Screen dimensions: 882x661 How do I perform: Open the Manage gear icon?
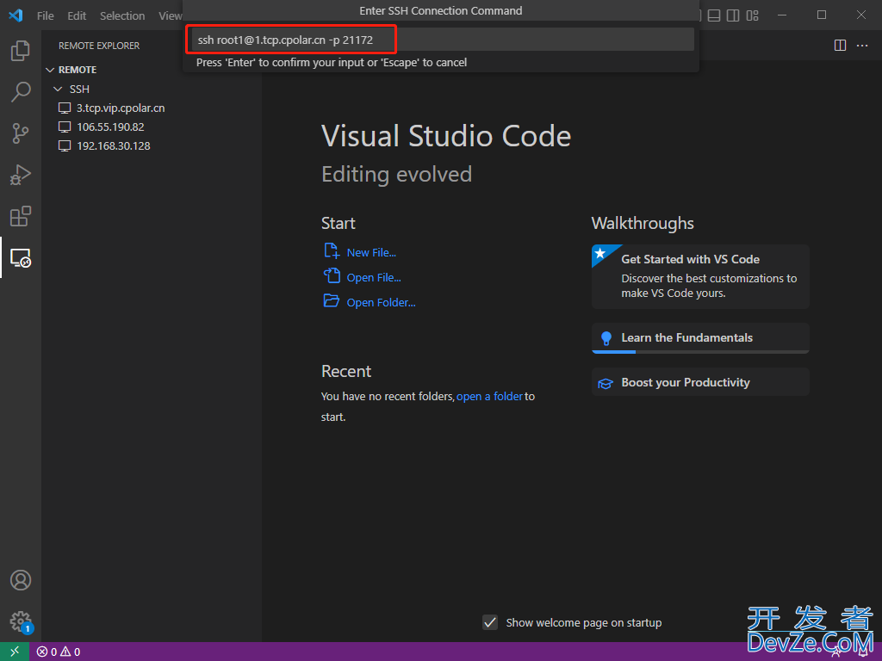click(21, 621)
